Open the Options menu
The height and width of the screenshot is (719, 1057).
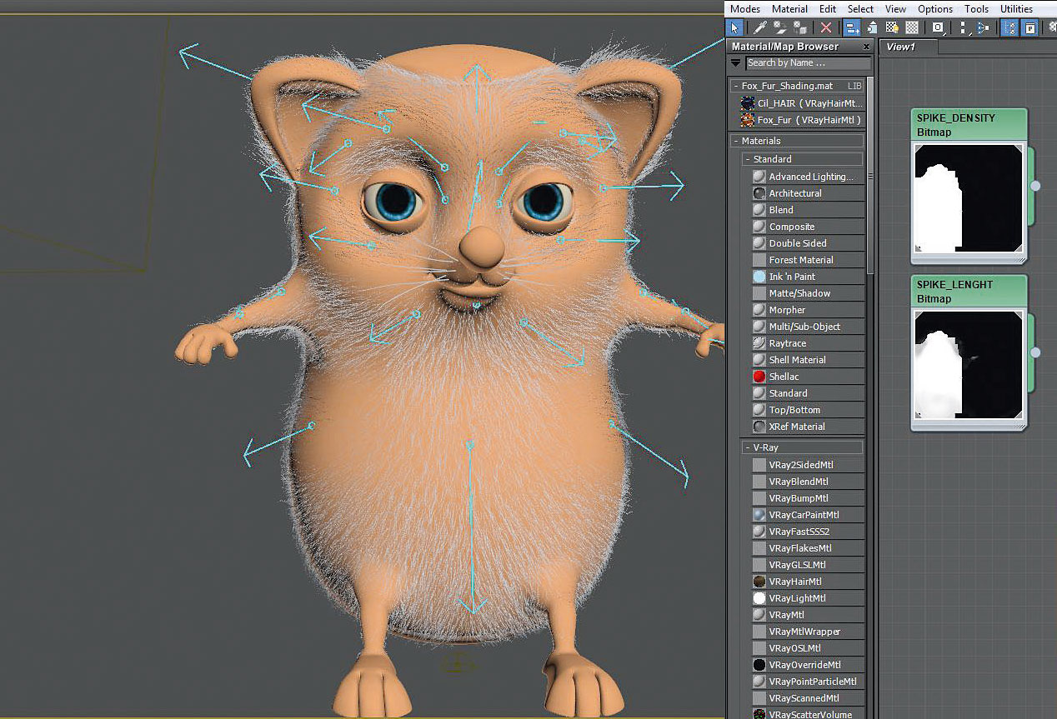tap(935, 9)
